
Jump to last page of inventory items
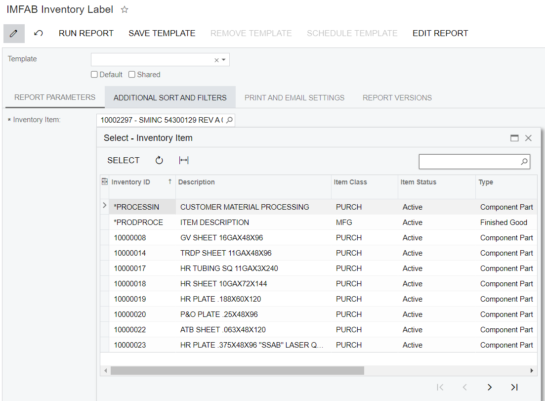(x=514, y=387)
